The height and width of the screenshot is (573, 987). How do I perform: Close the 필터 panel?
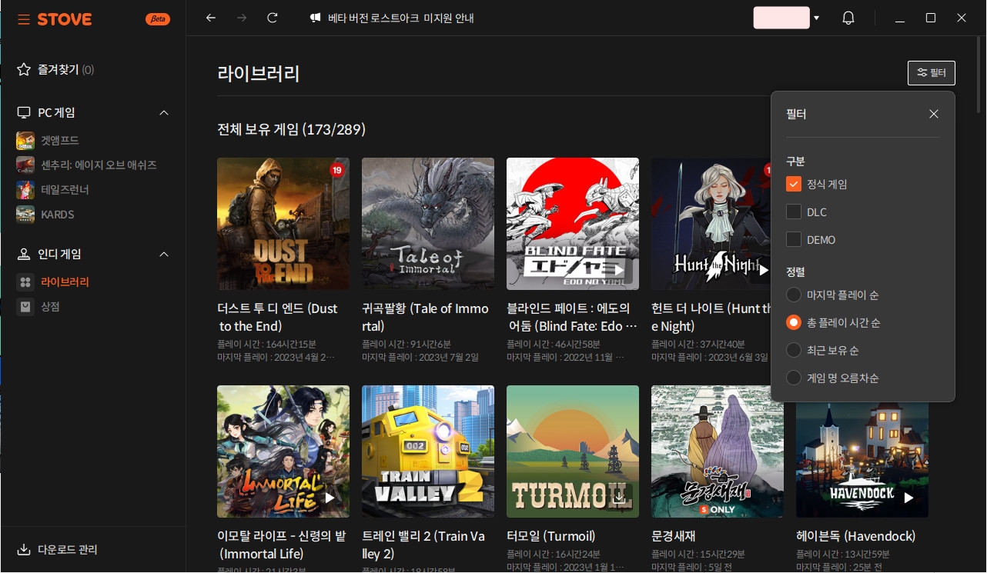[934, 114]
